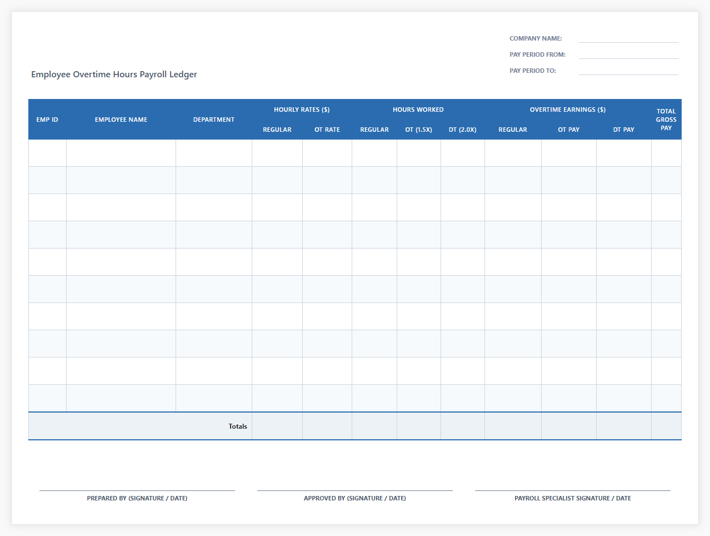Click the 'OVERTIME EARNINGS ($)' group header
The width and height of the screenshot is (710, 536).
[568, 110]
